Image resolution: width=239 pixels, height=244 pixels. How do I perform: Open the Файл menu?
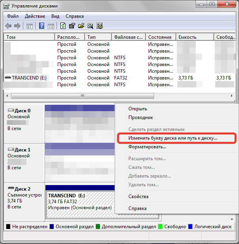pos(13,16)
